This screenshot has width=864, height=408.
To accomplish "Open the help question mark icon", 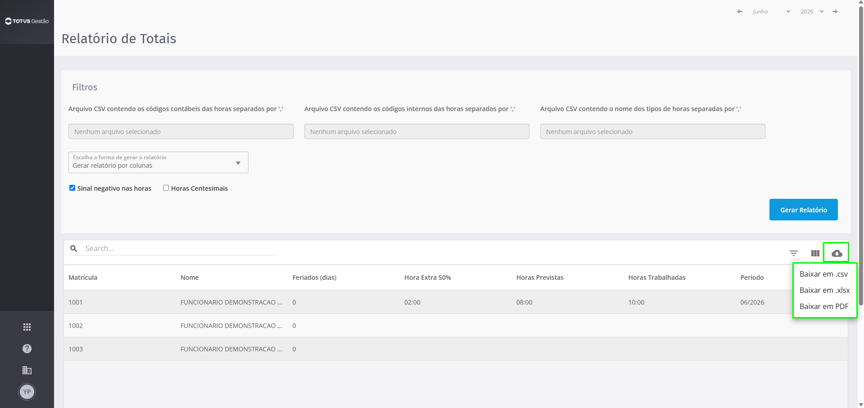I will point(27,349).
